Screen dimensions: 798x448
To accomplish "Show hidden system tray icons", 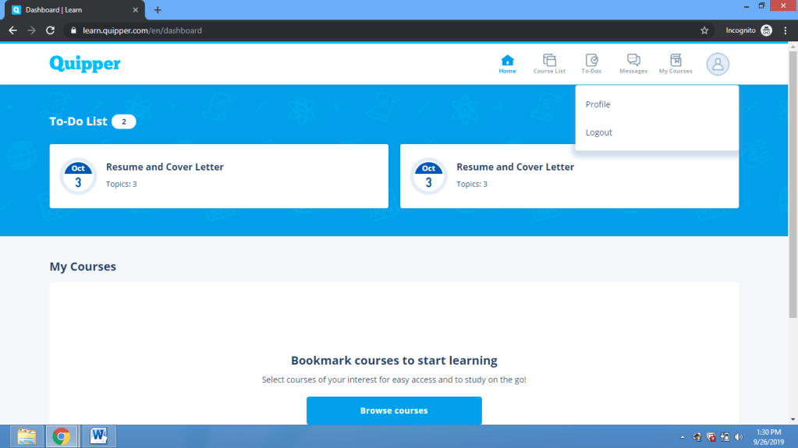I will 683,437.
